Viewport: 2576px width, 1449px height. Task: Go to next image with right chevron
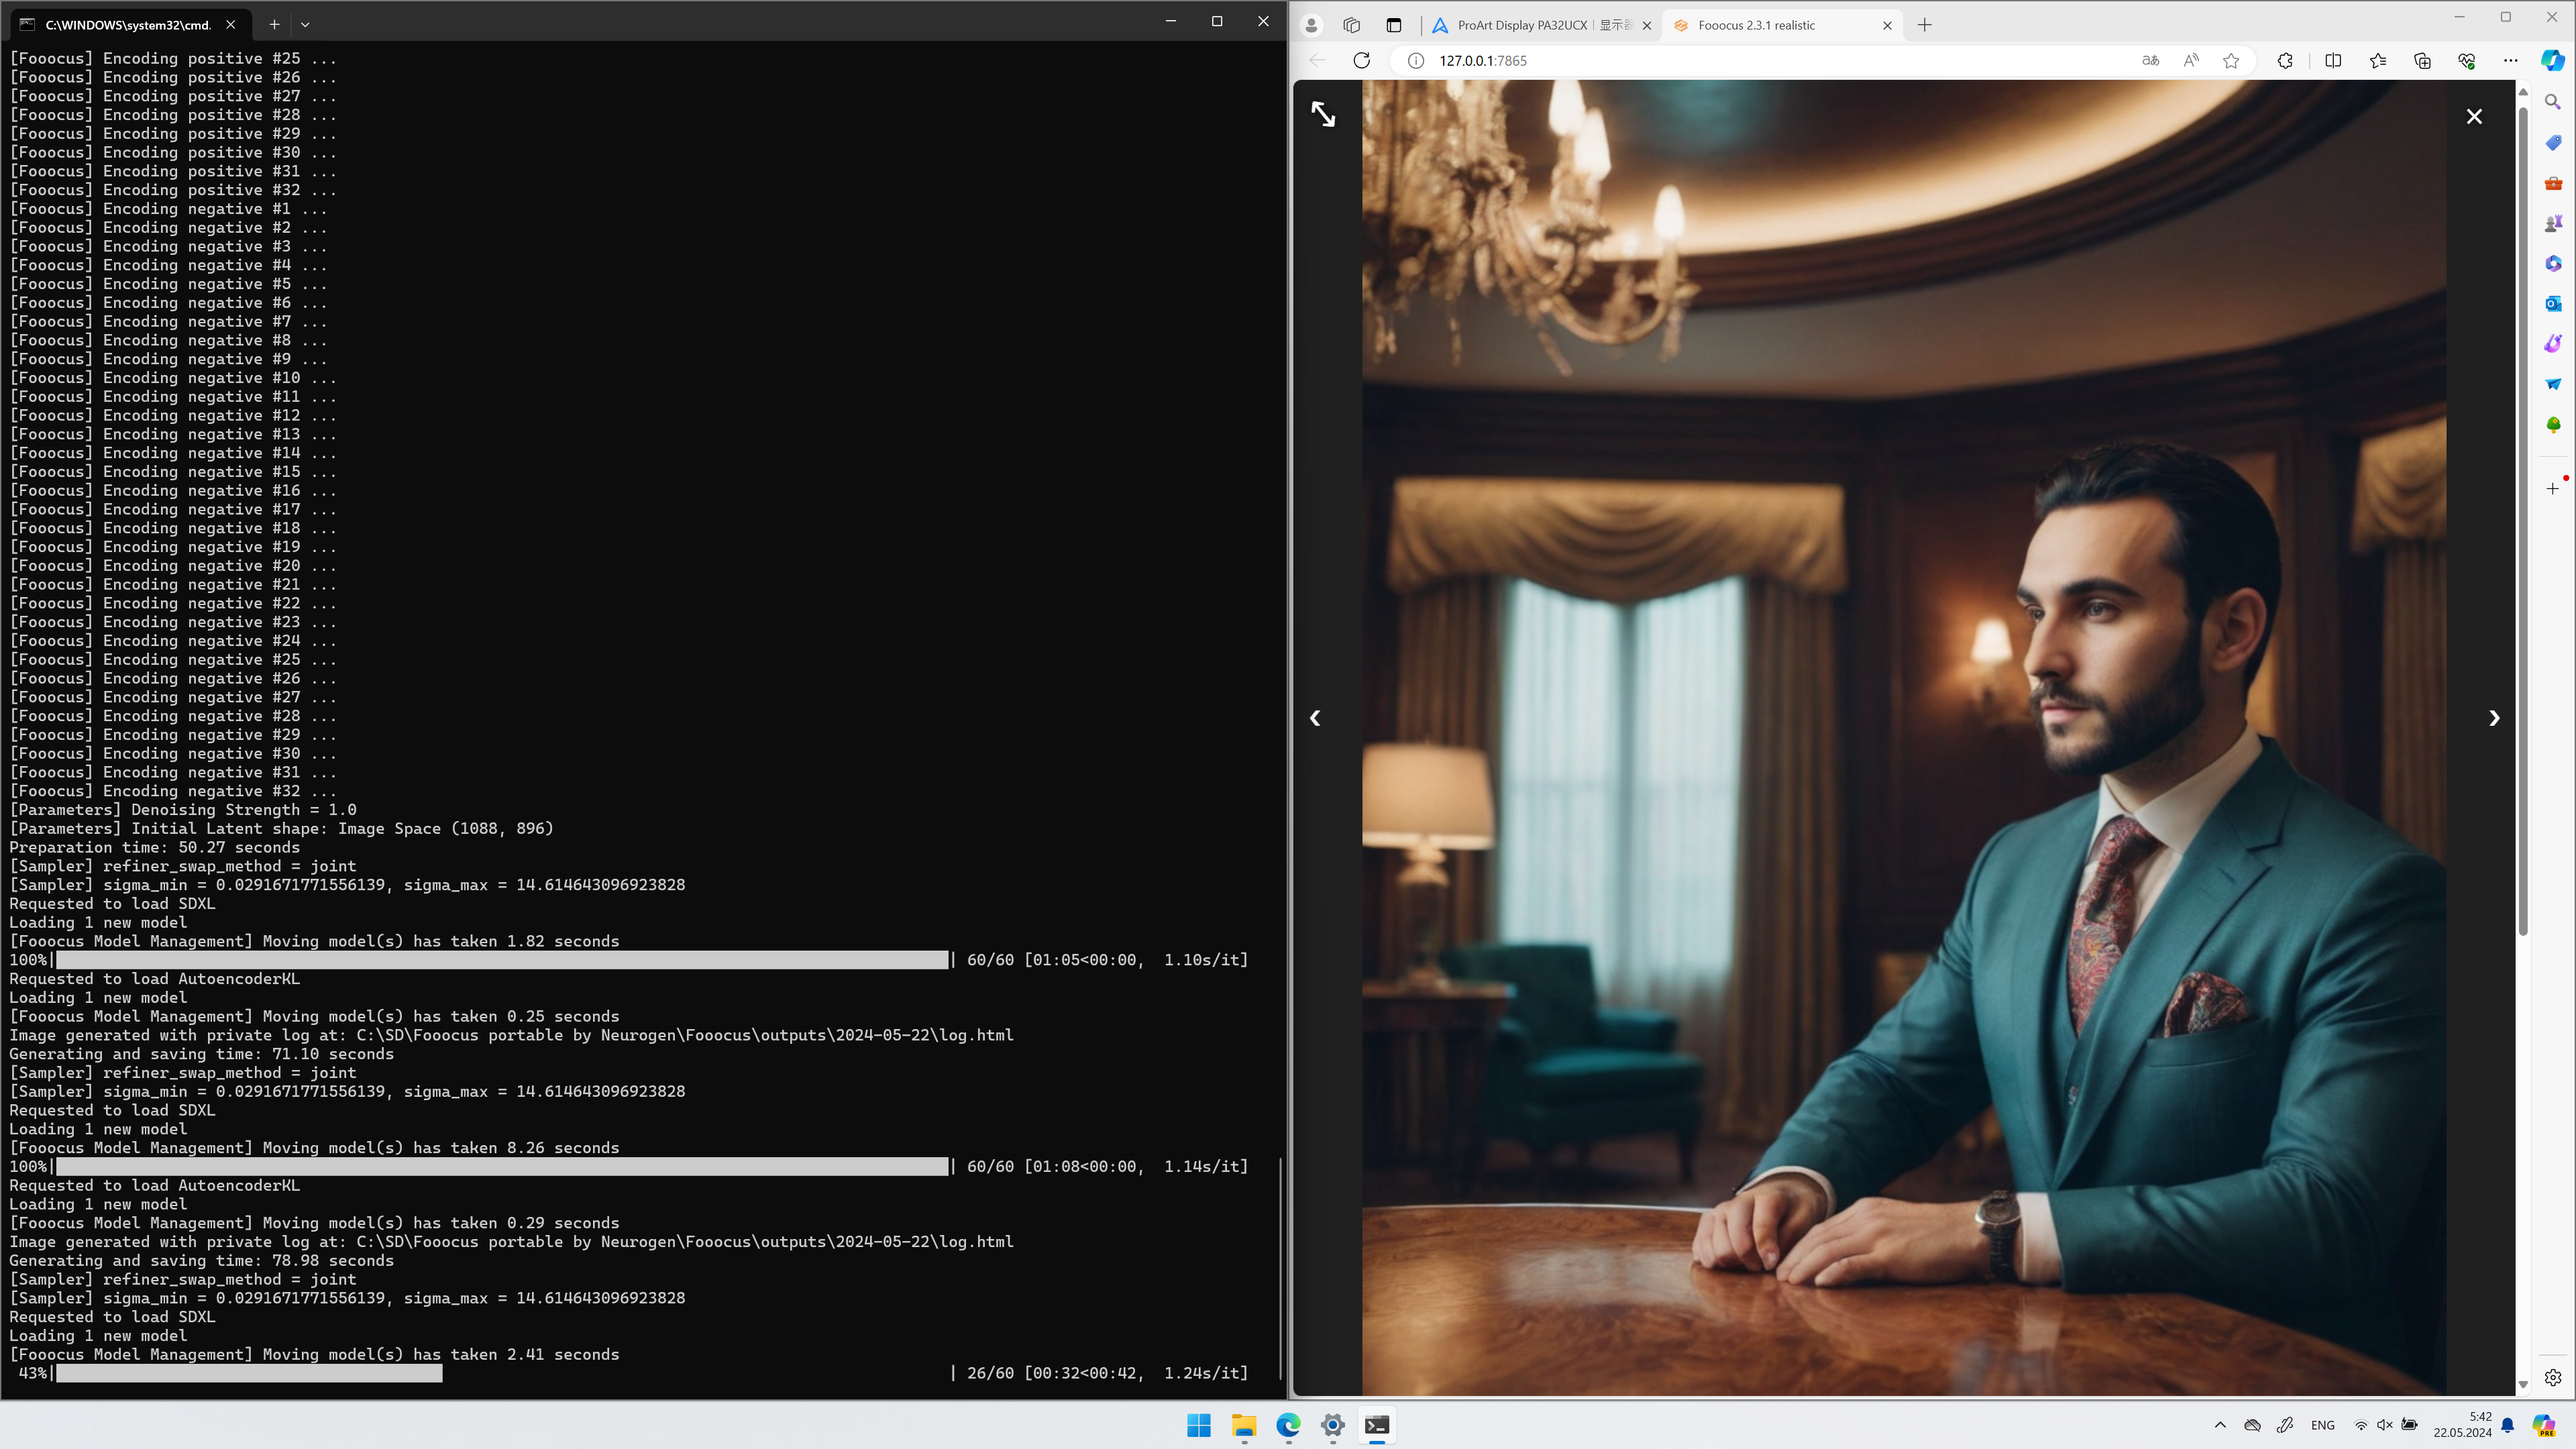coord(2494,718)
